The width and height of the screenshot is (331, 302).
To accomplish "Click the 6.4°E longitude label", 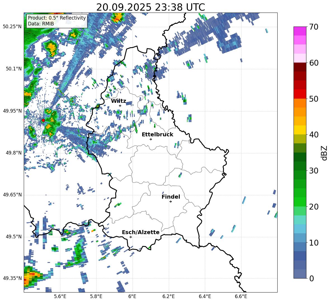I will tap(205, 296).
